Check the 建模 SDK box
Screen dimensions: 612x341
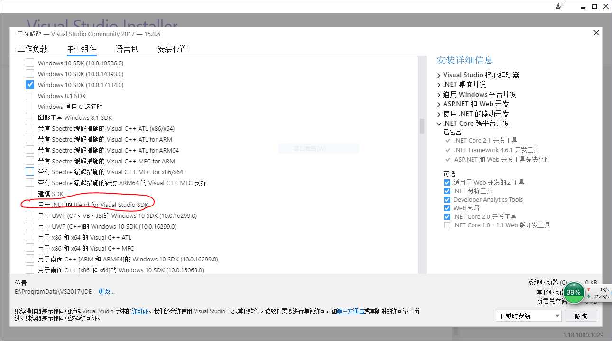[x=30, y=193]
